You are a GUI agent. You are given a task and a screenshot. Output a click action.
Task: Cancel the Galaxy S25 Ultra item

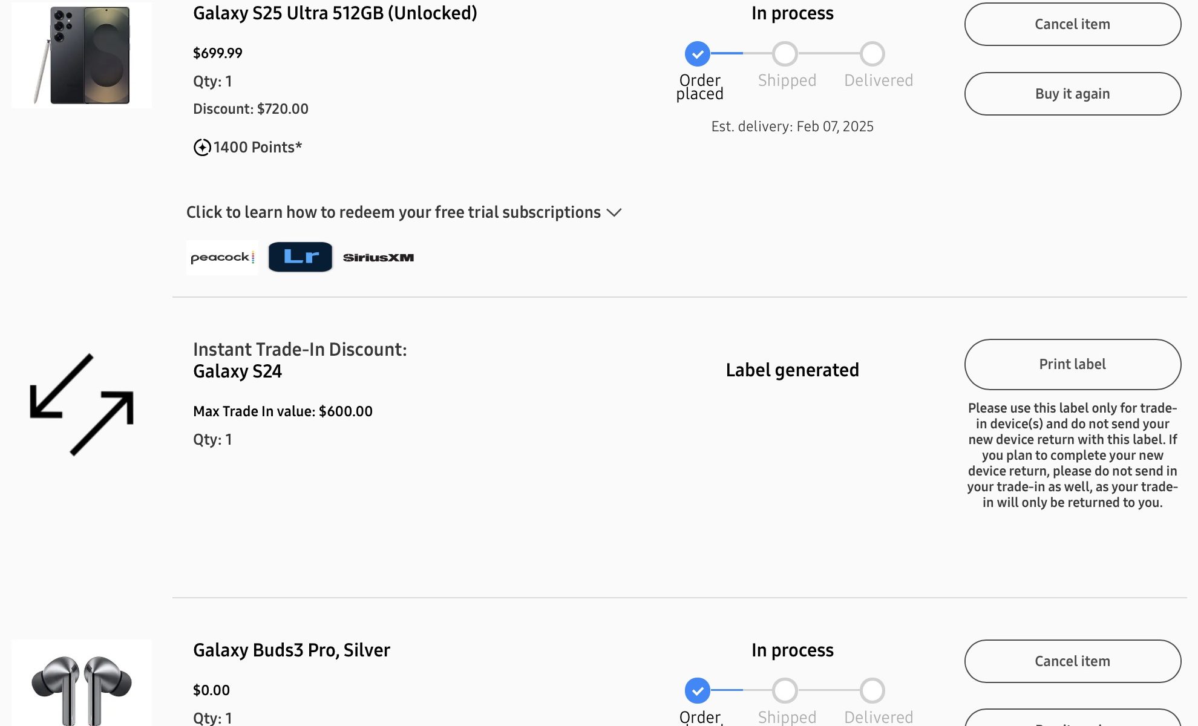tap(1072, 24)
